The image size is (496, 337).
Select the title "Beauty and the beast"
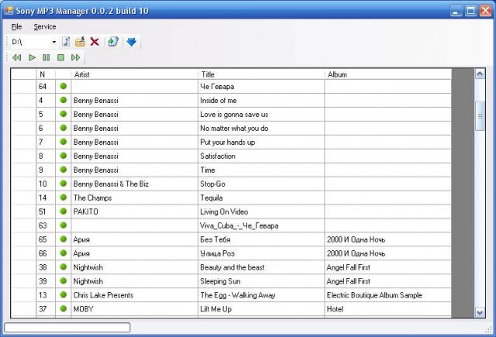(232, 267)
